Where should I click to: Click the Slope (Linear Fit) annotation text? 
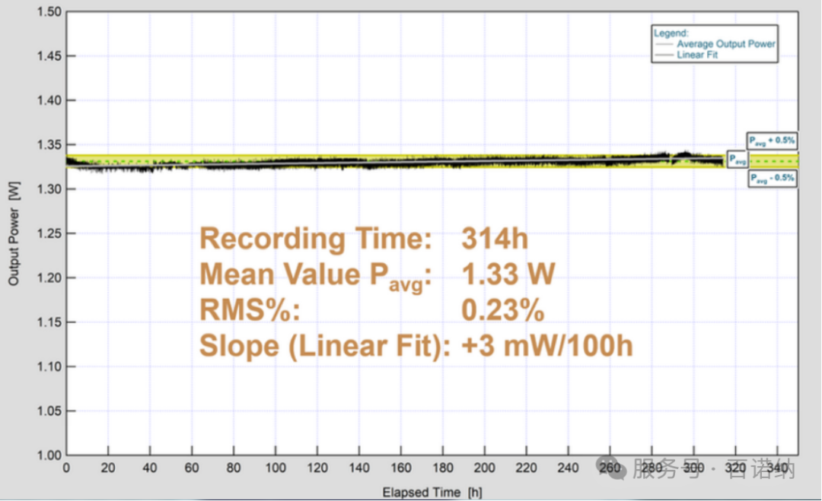click(x=416, y=346)
